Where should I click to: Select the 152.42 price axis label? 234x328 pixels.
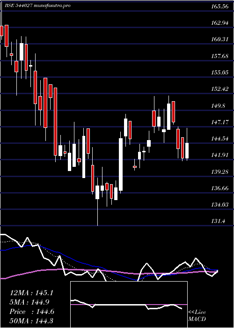click(x=219, y=89)
